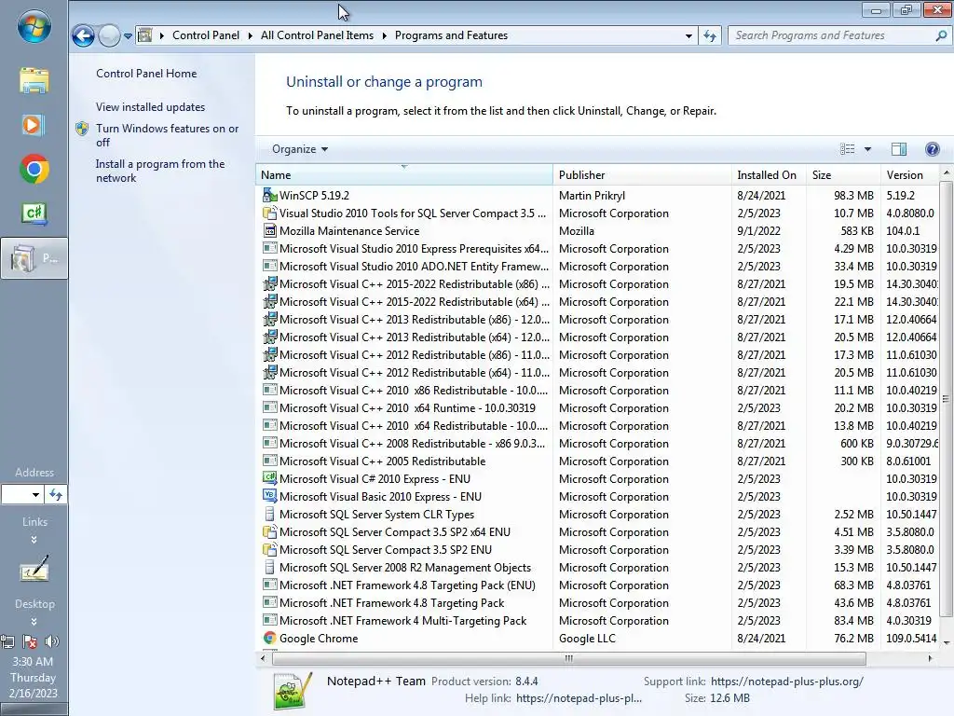Click the WinSCP program icon
The width and height of the screenshot is (954, 716).
(269, 195)
